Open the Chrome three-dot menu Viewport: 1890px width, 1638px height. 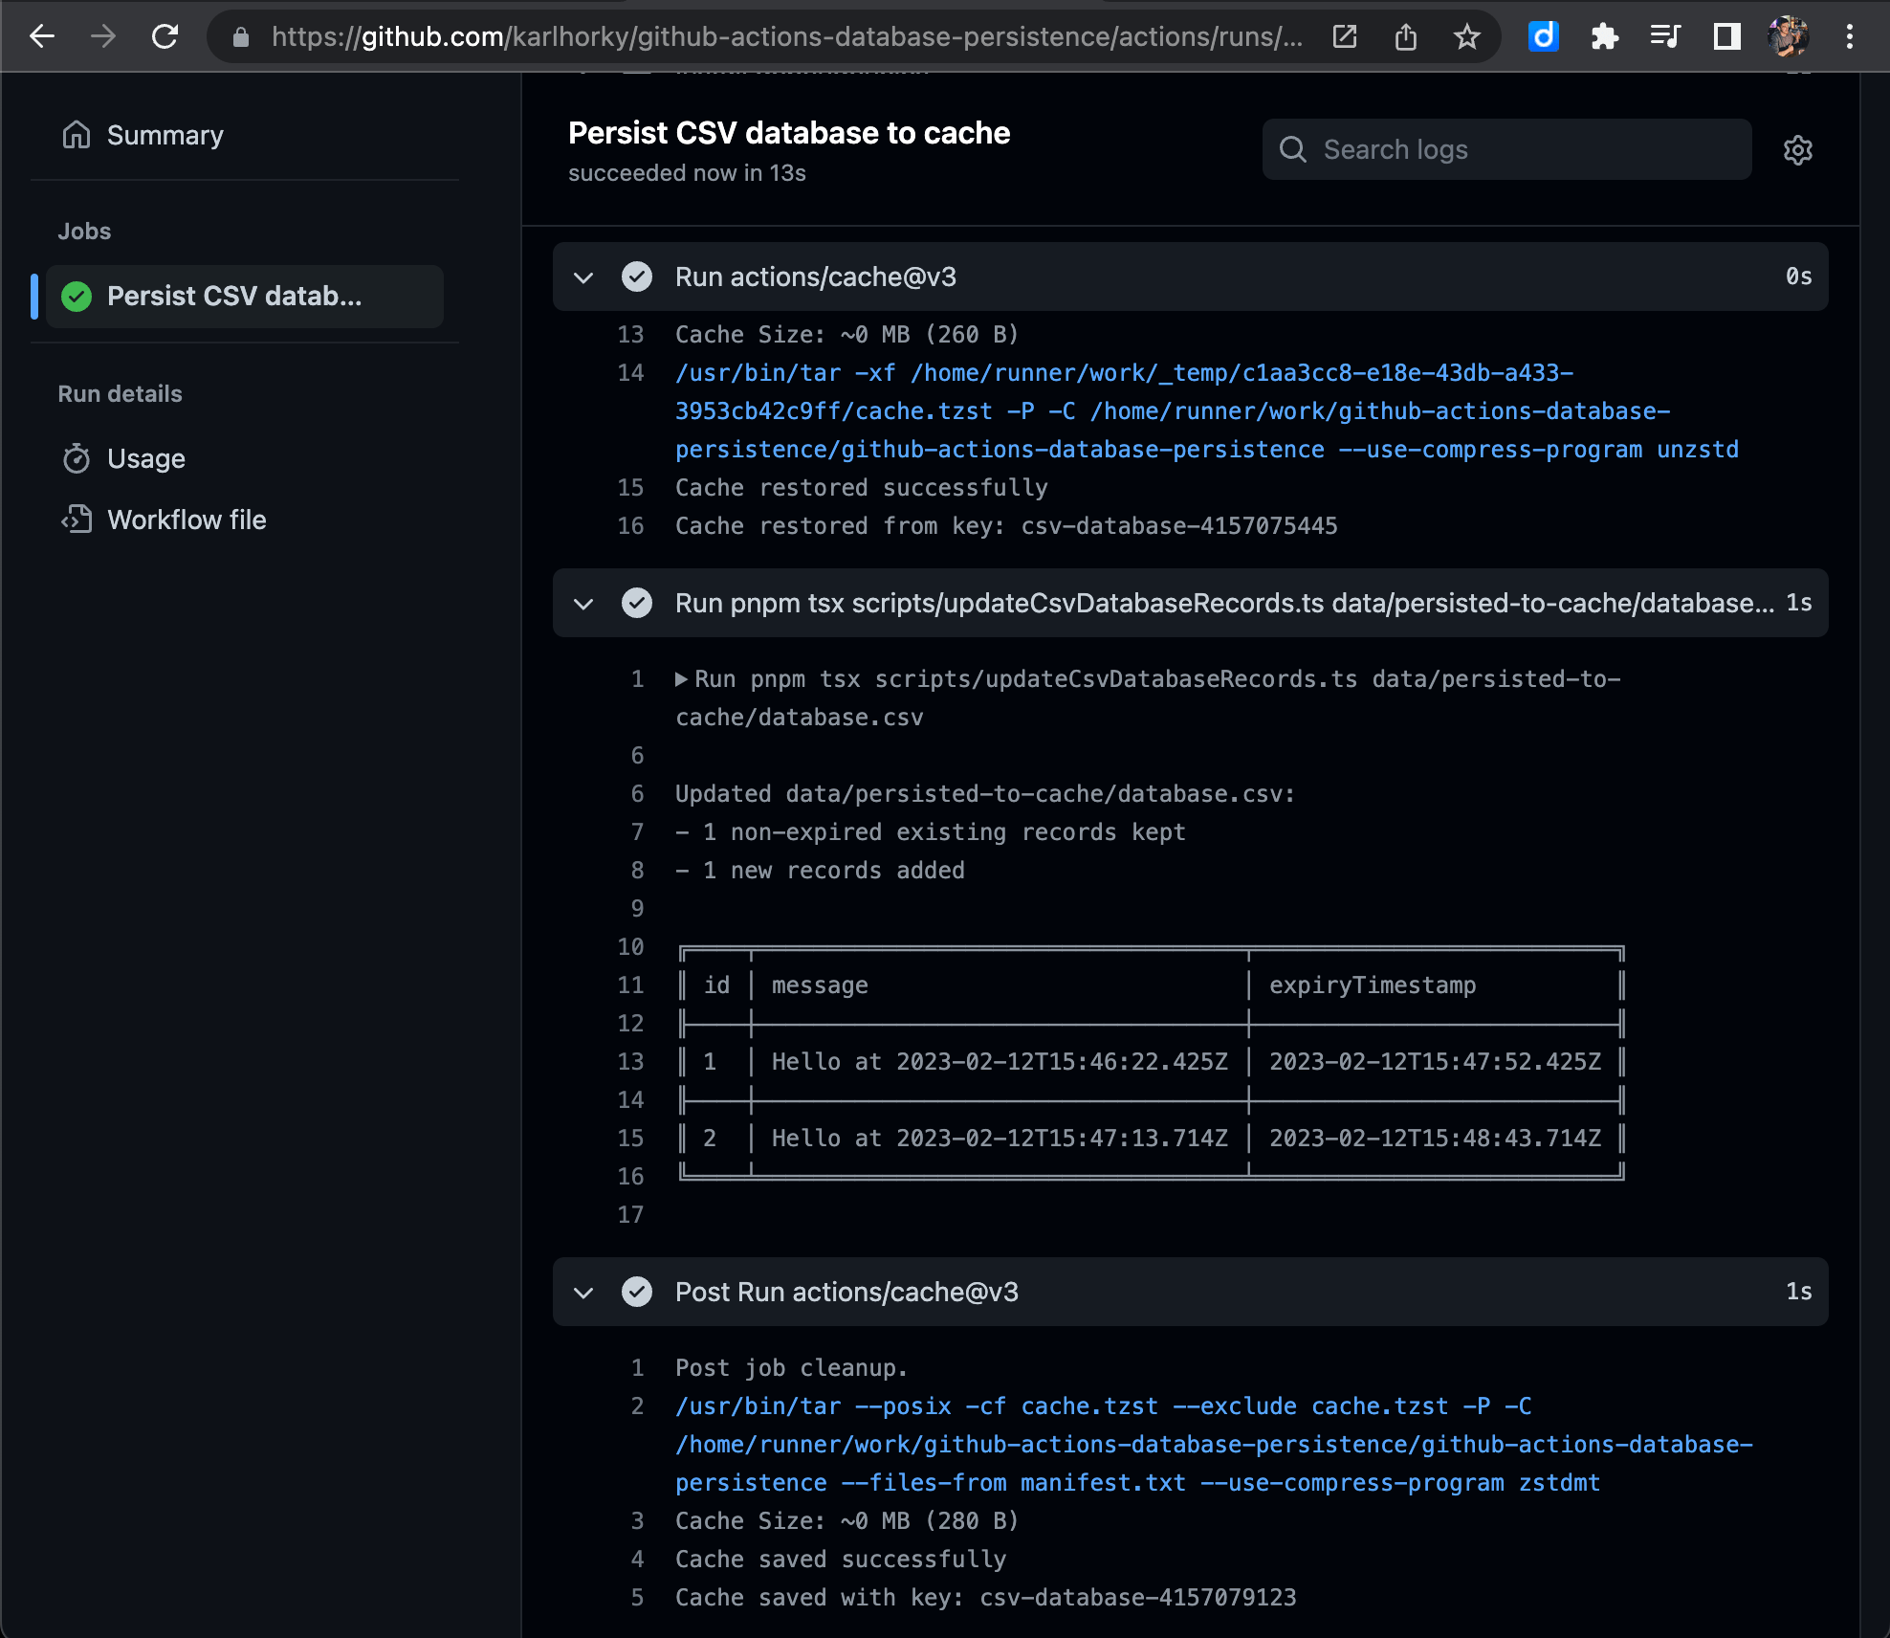point(1849,37)
